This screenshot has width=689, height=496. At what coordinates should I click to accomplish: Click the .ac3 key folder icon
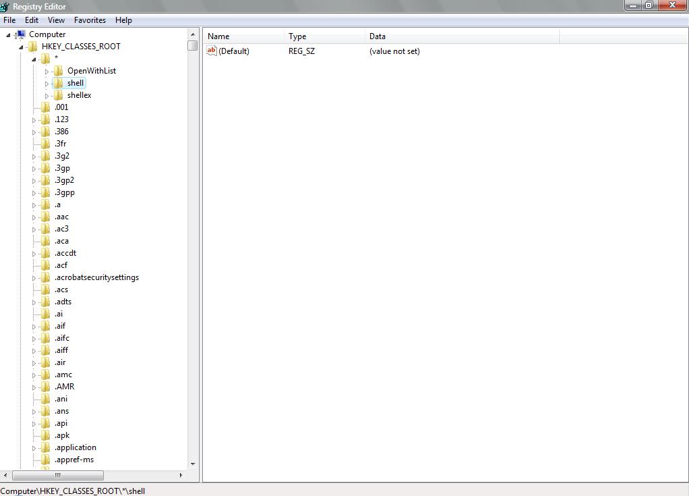[46, 229]
